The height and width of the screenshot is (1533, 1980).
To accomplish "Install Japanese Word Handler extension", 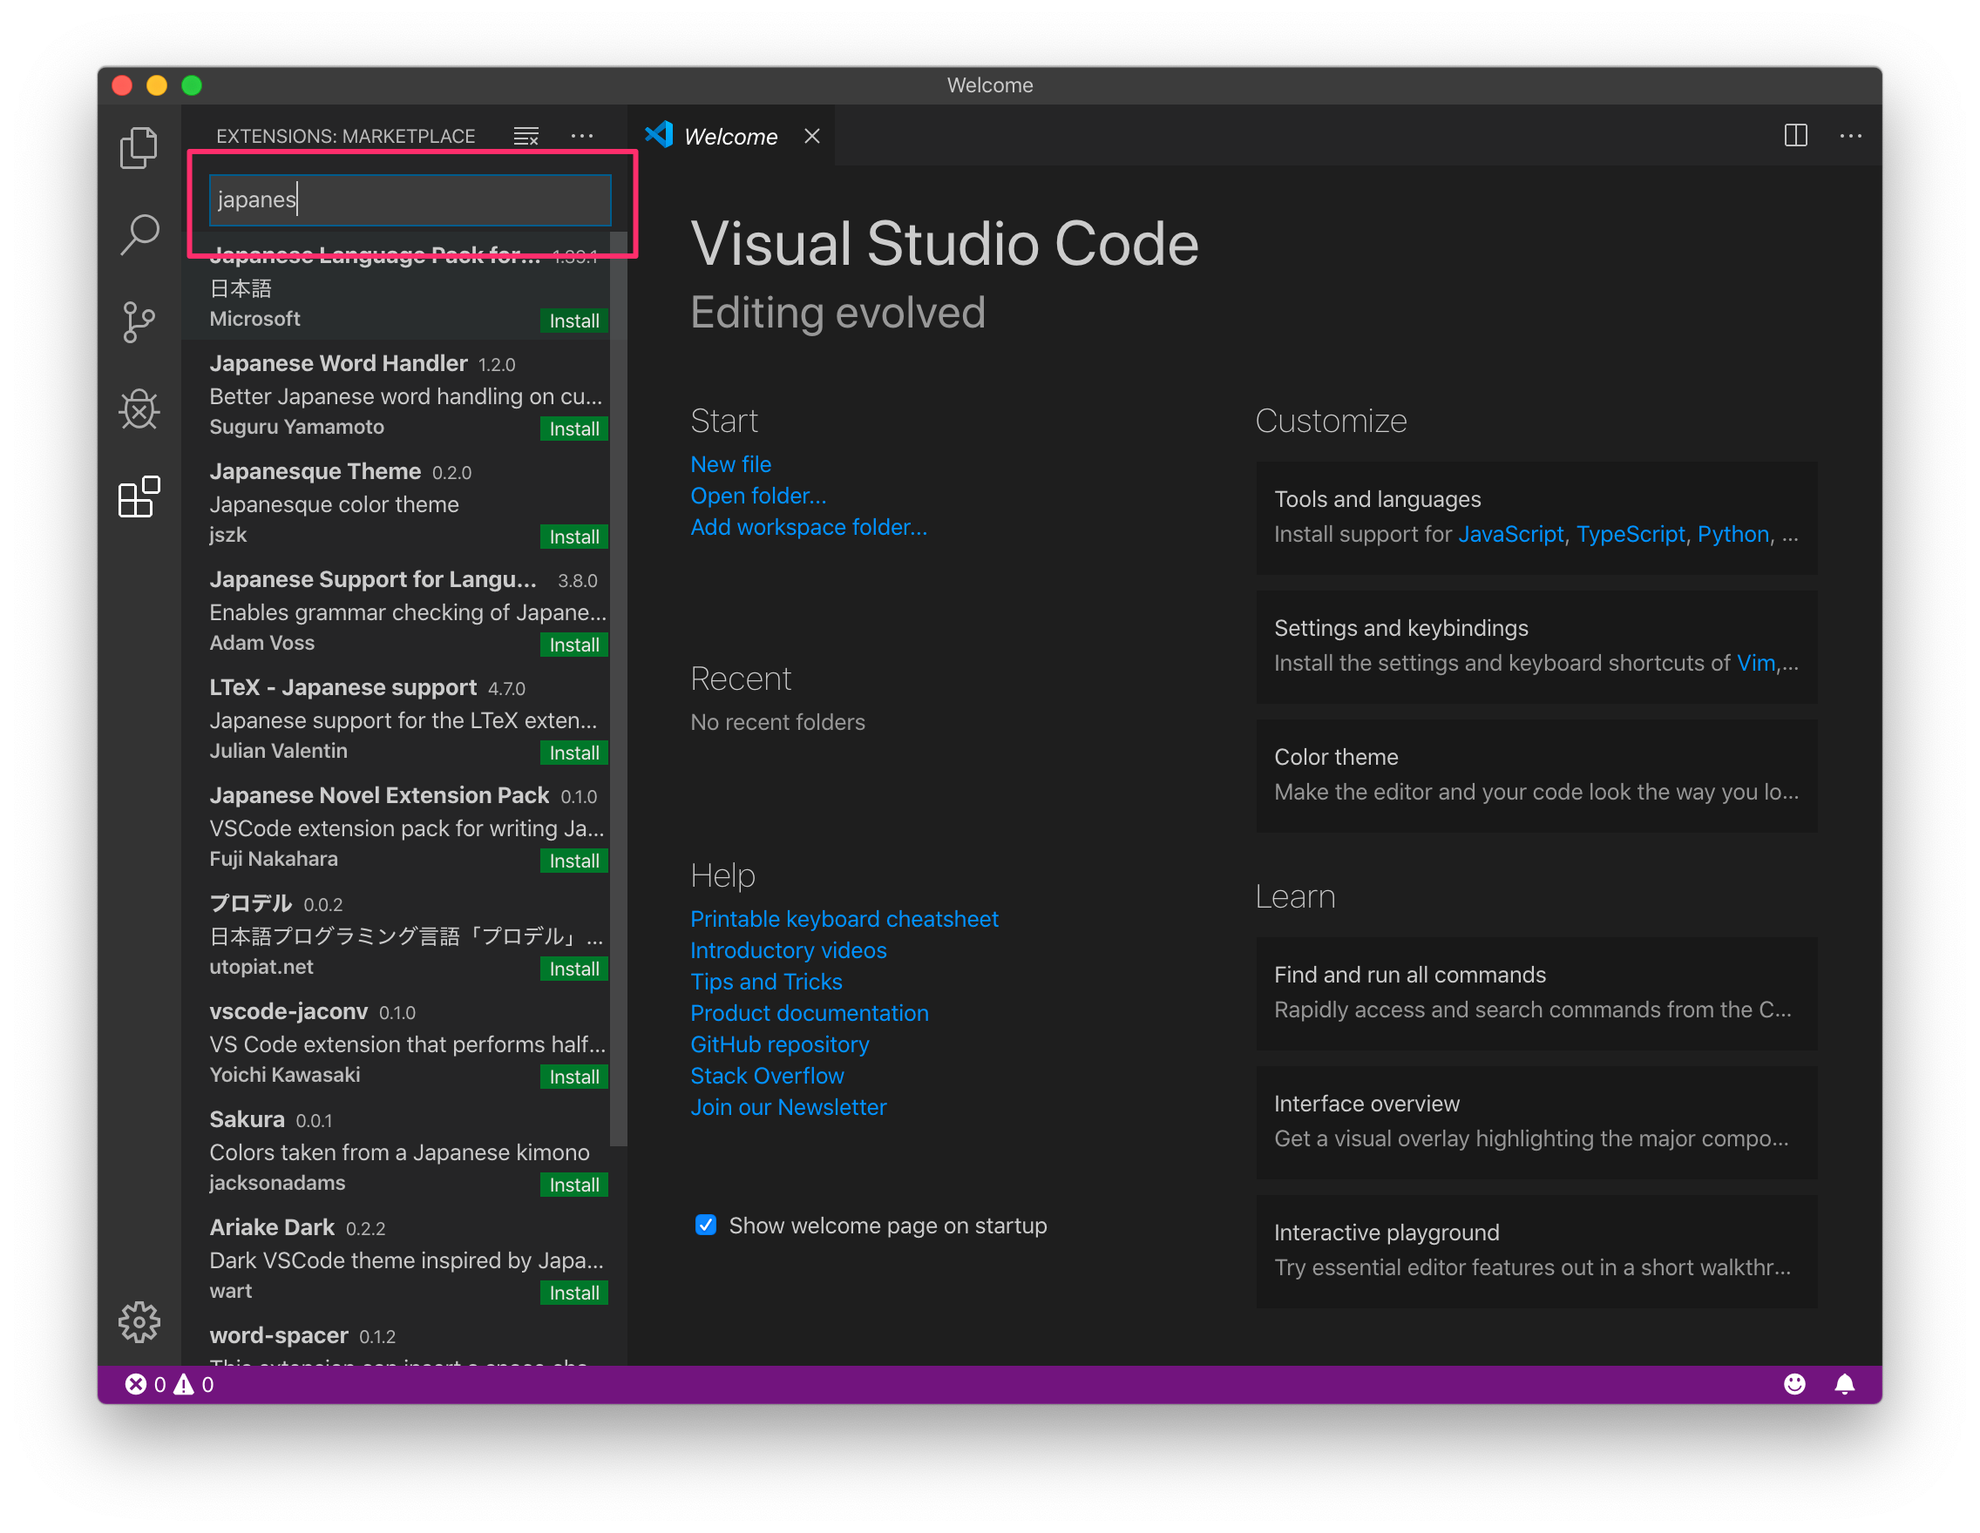I will (x=574, y=429).
